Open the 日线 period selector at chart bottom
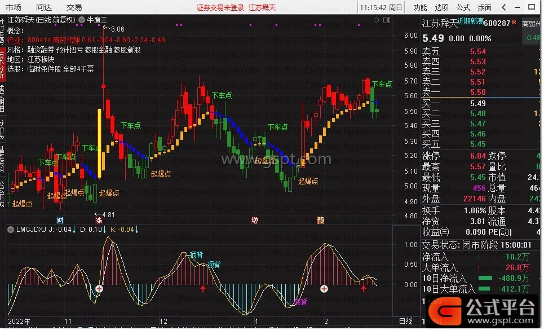Screen dimensions: 544x330 pos(406,322)
